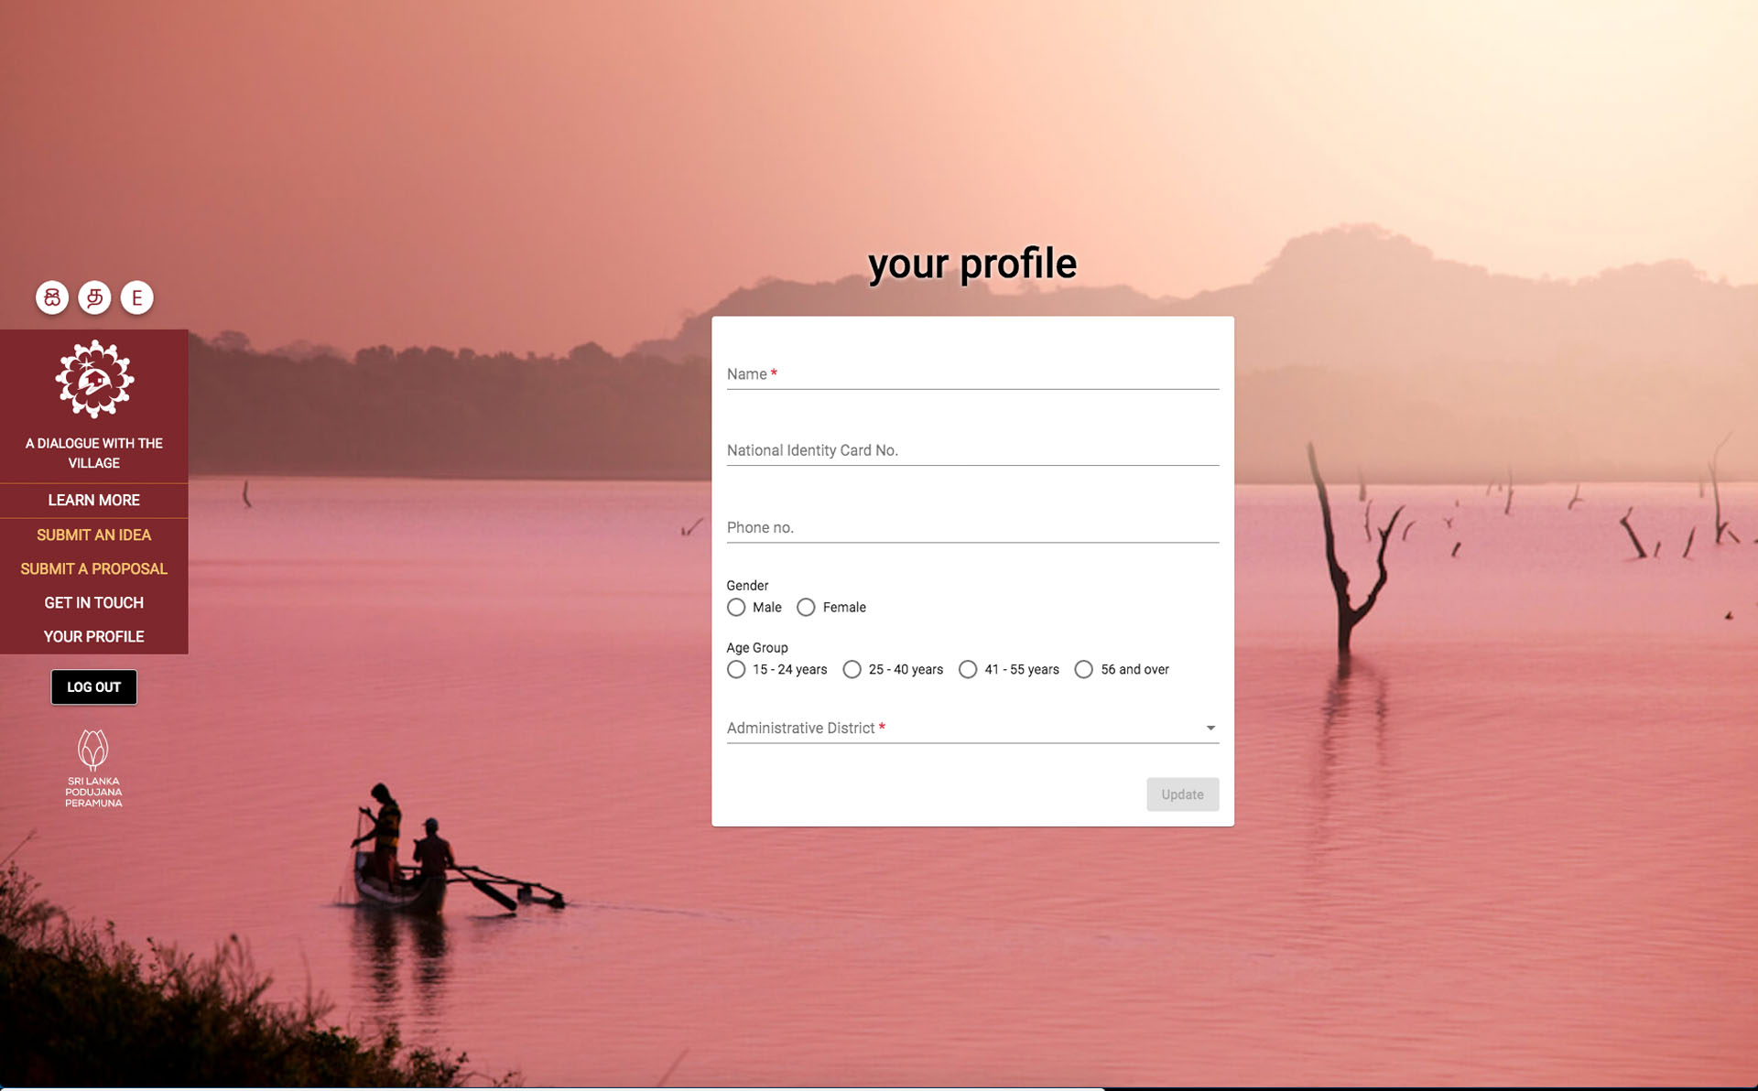This screenshot has width=1758, height=1091.
Task: Select the 25-40 years age group
Action: (850, 669)
